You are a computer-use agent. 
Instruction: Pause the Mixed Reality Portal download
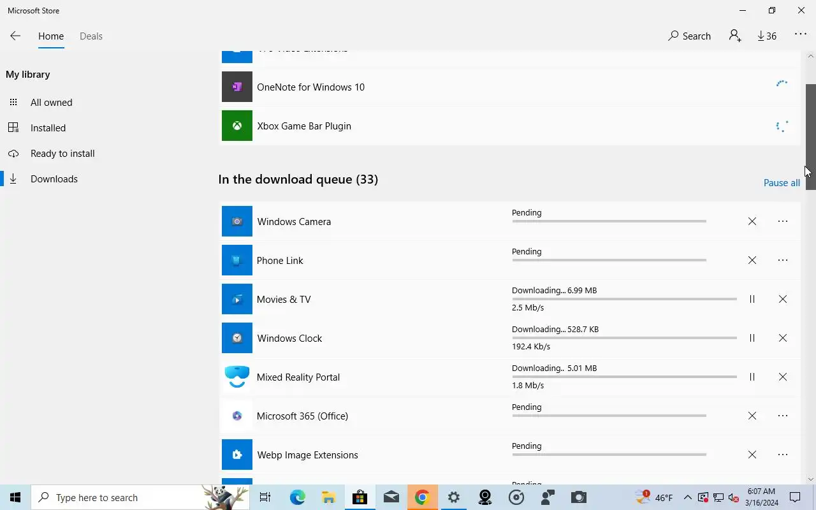point(752,377)
